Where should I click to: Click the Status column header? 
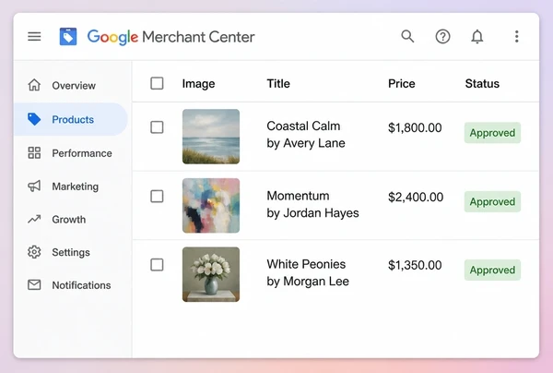[482, 84]
